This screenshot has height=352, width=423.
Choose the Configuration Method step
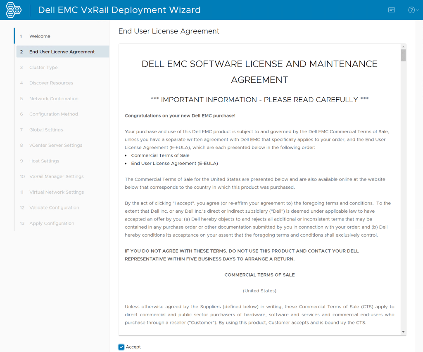click(53, 114)
